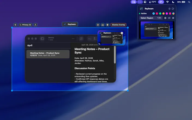Viewport: 192px width, 120px height.
Task: Click the corner-brackets menu bar icon
Action: 140,2
